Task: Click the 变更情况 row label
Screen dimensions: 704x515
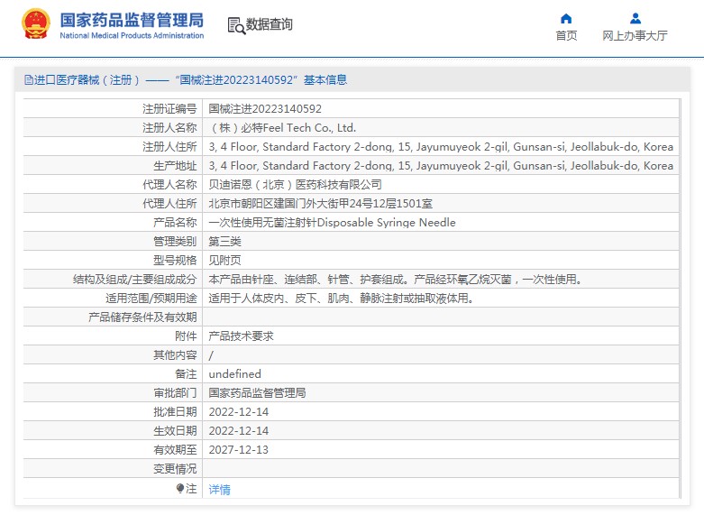Action: 175,469
